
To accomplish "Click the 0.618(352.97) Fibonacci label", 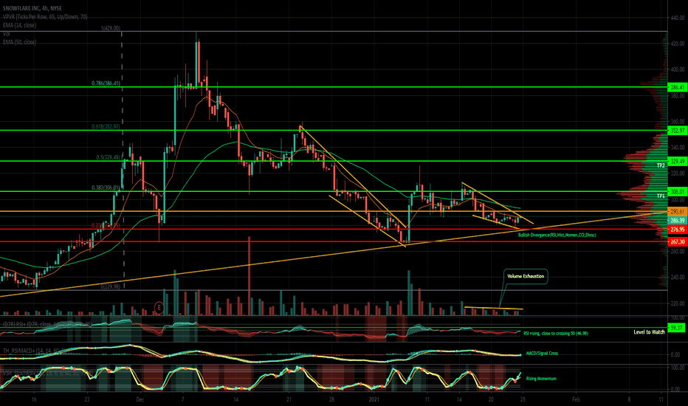I will pyautogui.click(x=106, y=126).
